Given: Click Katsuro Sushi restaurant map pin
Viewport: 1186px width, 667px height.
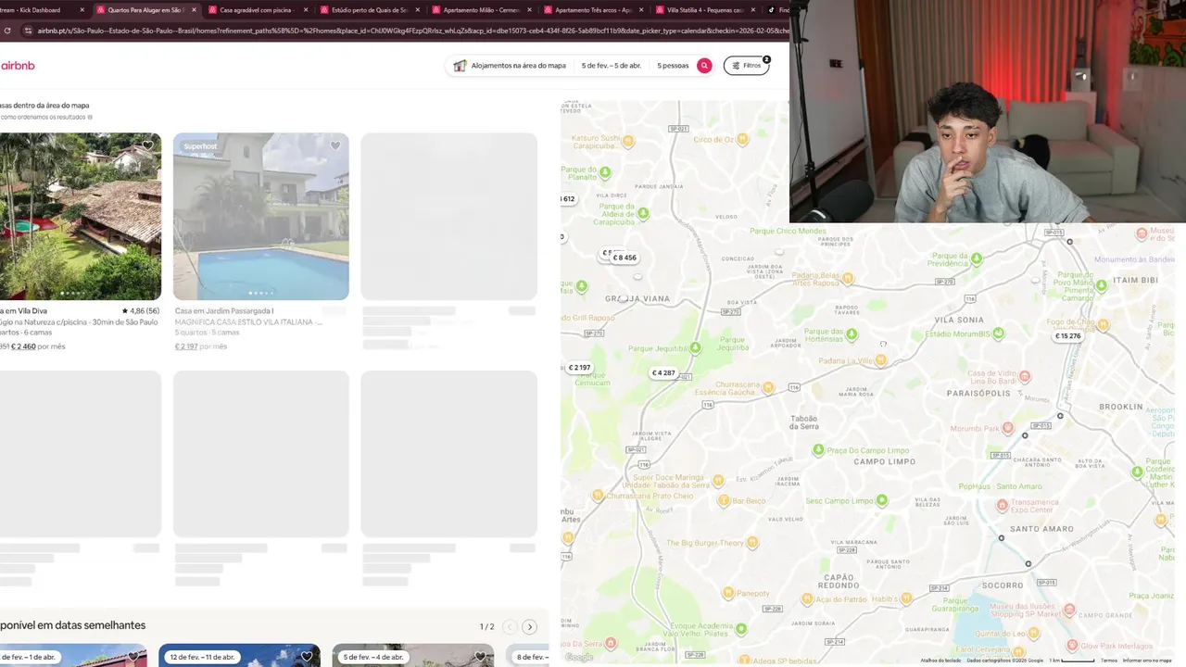Looking at the screenshot, I should 628,142.
